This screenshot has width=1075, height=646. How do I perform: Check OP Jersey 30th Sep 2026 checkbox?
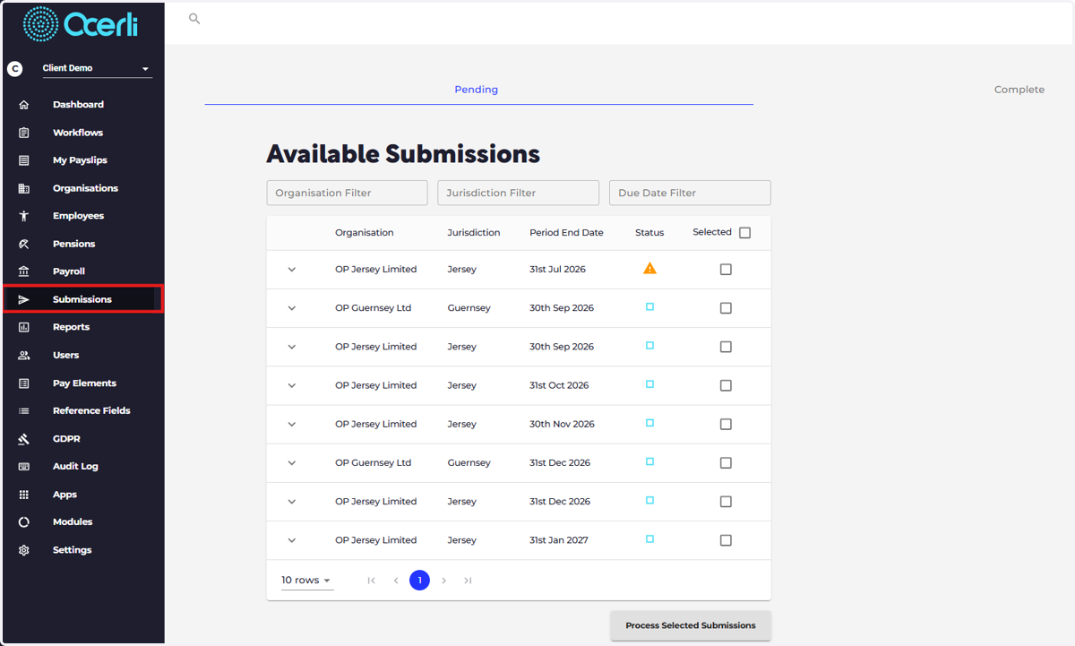click(x=726, y=347)
